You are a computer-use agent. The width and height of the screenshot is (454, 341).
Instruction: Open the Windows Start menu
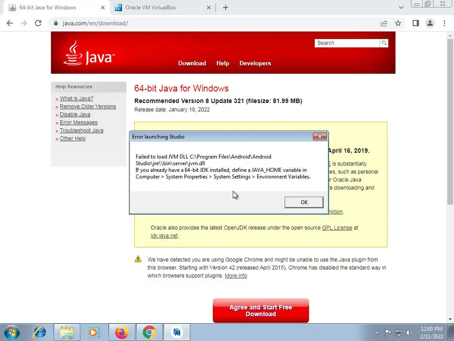coord(12,332)
